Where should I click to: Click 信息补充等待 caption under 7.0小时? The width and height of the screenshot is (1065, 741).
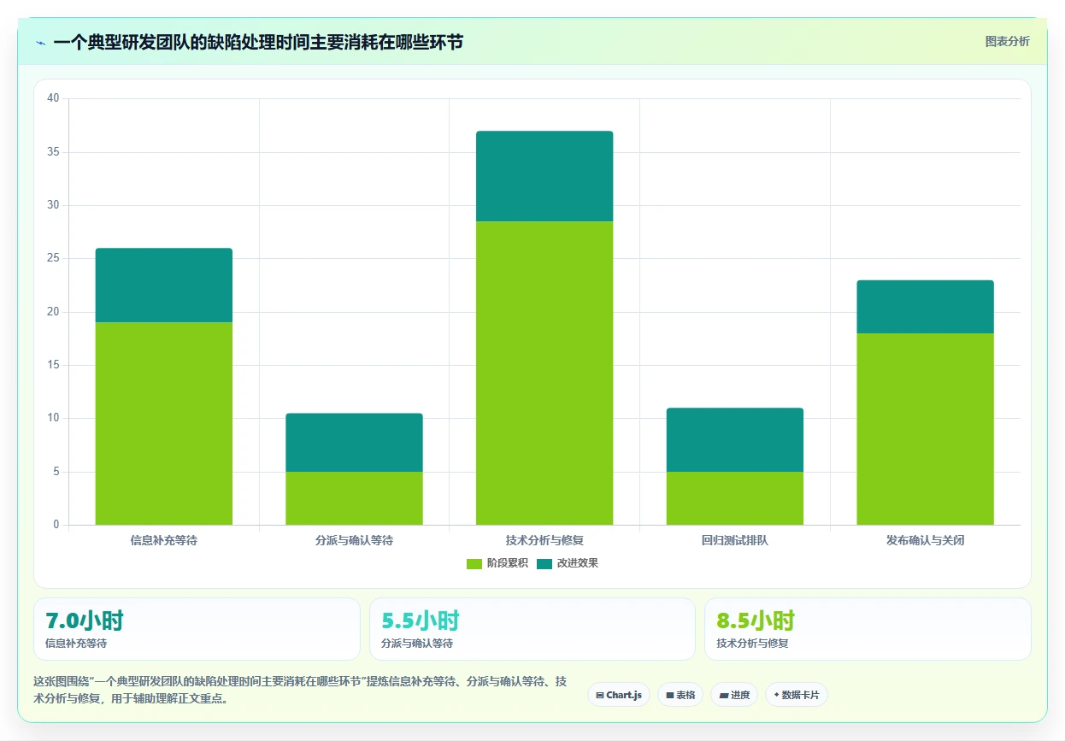tap(76, 644)
